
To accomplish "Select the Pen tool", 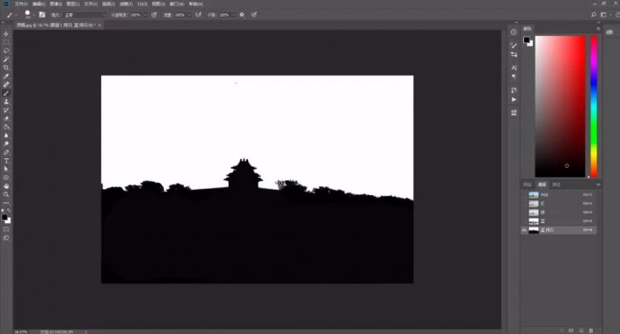I will pyautogui.click(x=6, y=152).
